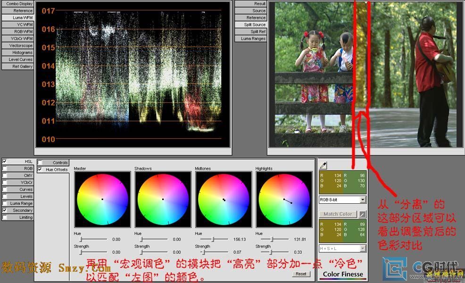The image size is (465, 283).
Task: Check the Levels checkbox
Action: (x=4, y=196)
